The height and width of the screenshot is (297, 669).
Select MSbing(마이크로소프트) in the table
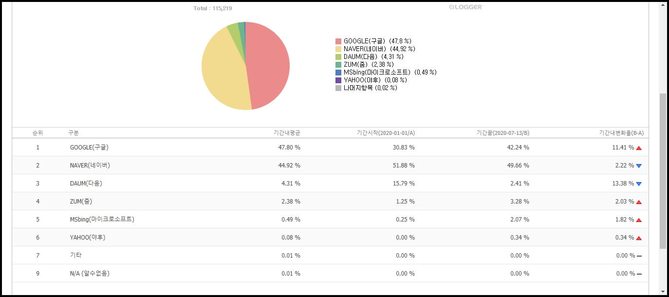tap(102, 219)
